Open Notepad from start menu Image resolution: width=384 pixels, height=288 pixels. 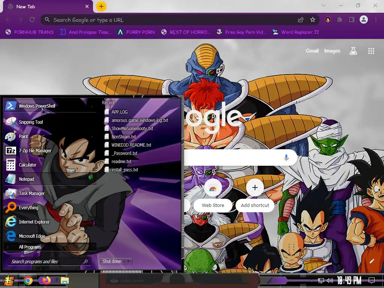point(50,179)
